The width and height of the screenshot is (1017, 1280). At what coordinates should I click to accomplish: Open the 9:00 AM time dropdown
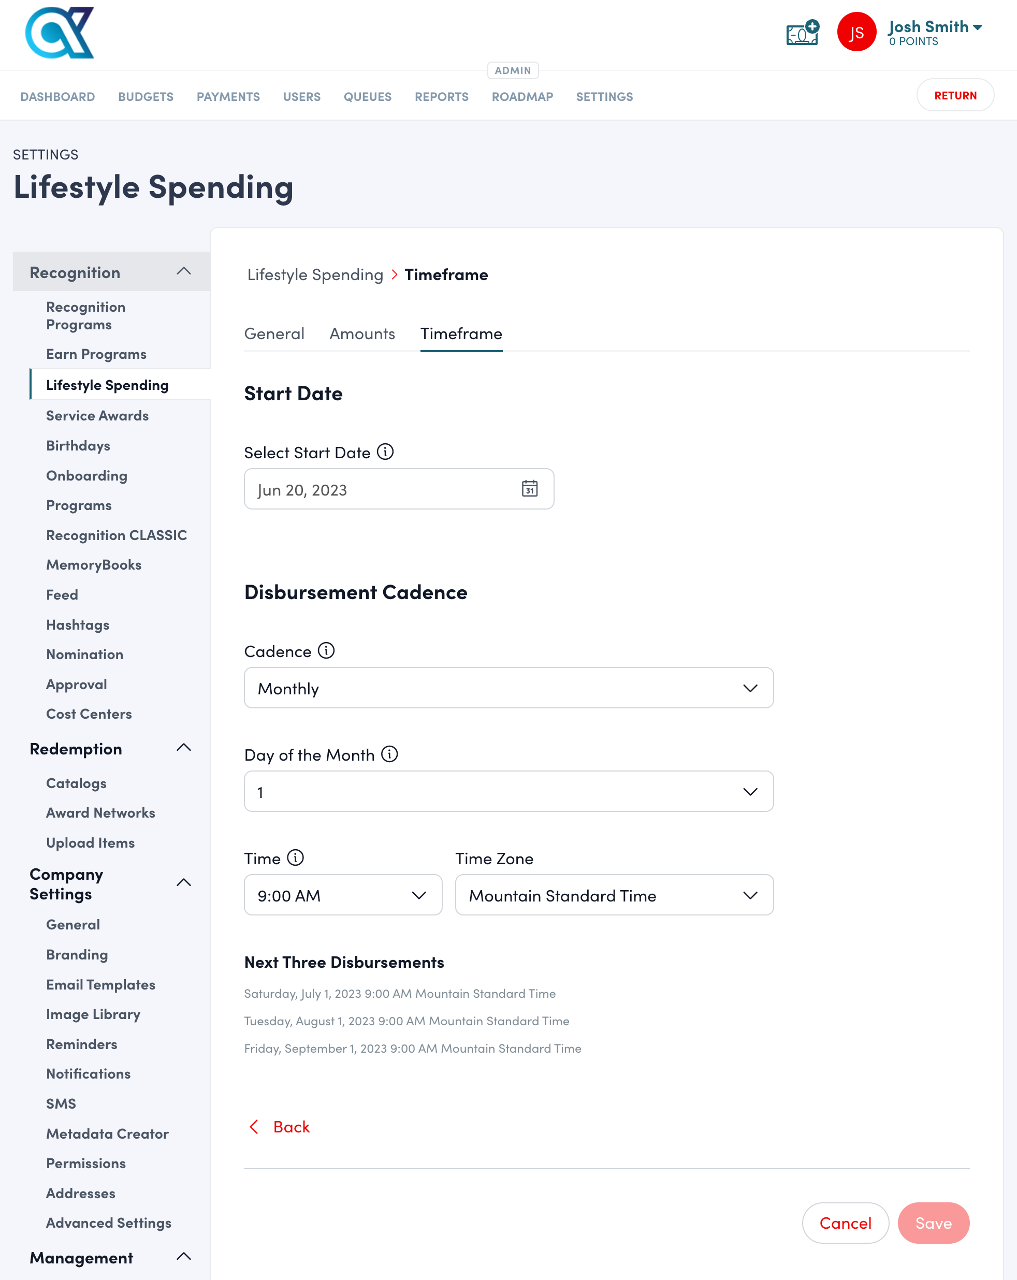pyautogui.click(x=343, y=895)
